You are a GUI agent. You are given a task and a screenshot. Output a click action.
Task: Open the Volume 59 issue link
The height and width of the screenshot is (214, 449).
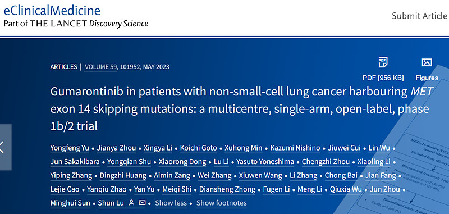click(x=100, y=67)
